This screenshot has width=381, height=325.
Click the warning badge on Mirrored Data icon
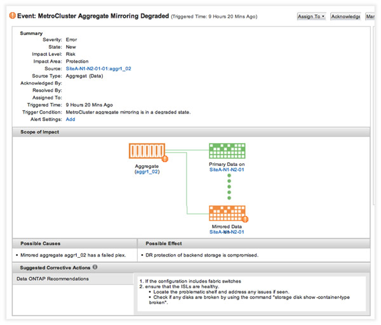tap(245, 219)
